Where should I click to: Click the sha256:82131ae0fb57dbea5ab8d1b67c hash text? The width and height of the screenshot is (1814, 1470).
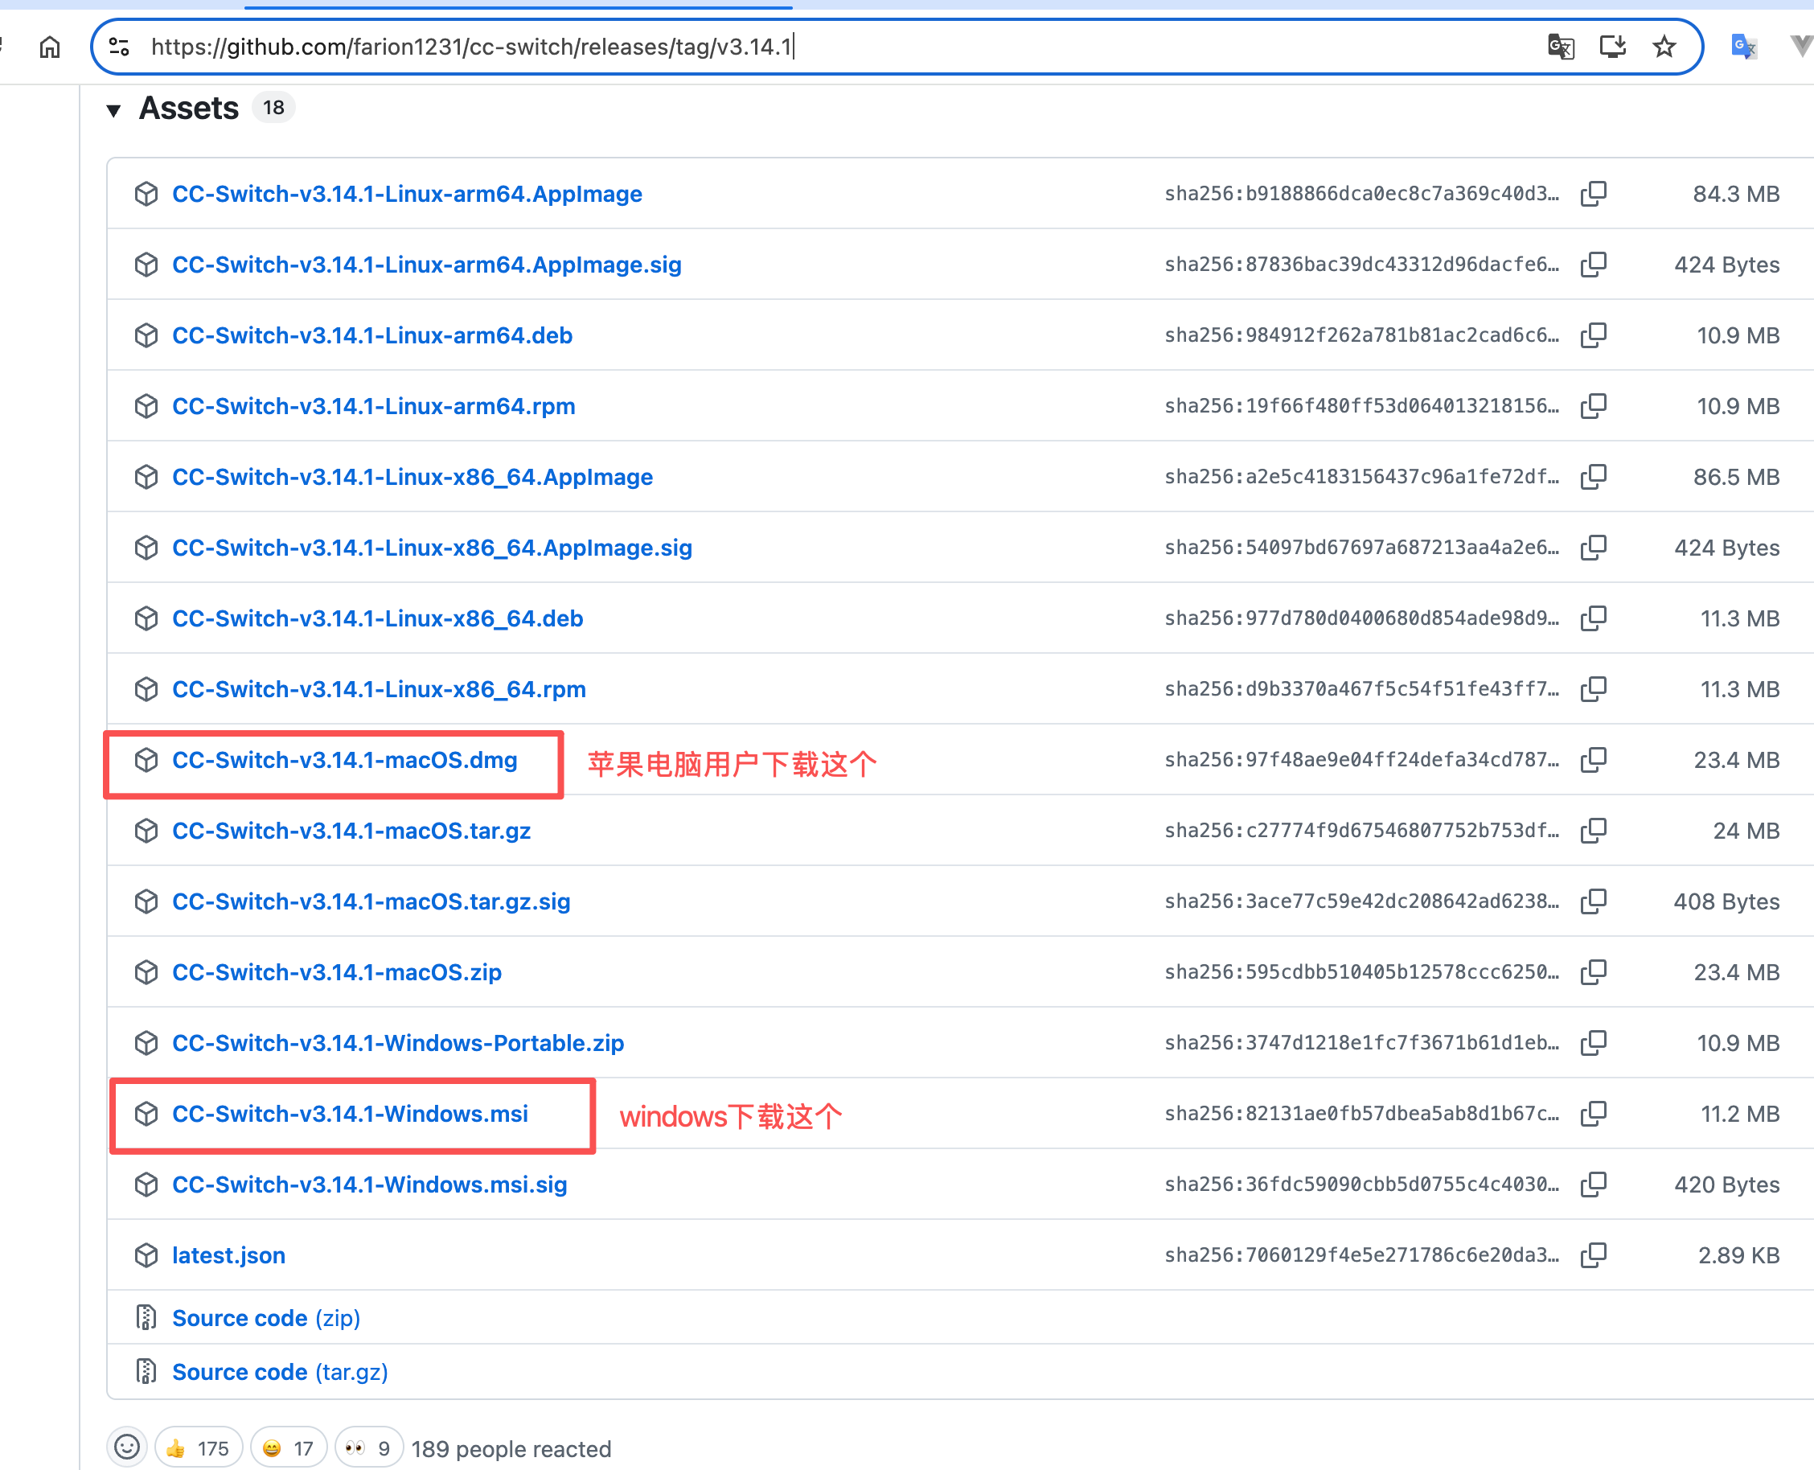point(1361,1114)
